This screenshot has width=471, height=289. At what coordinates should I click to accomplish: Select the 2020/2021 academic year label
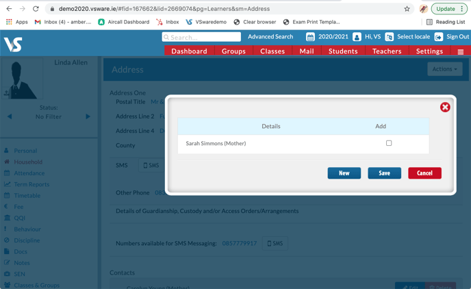click(333, 37)
